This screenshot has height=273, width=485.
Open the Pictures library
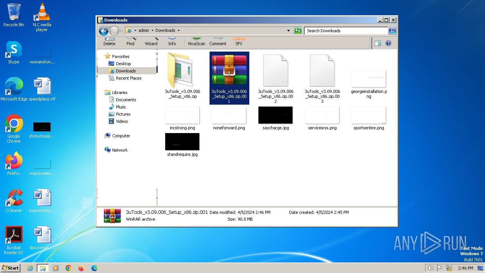(x=123, y=114)
